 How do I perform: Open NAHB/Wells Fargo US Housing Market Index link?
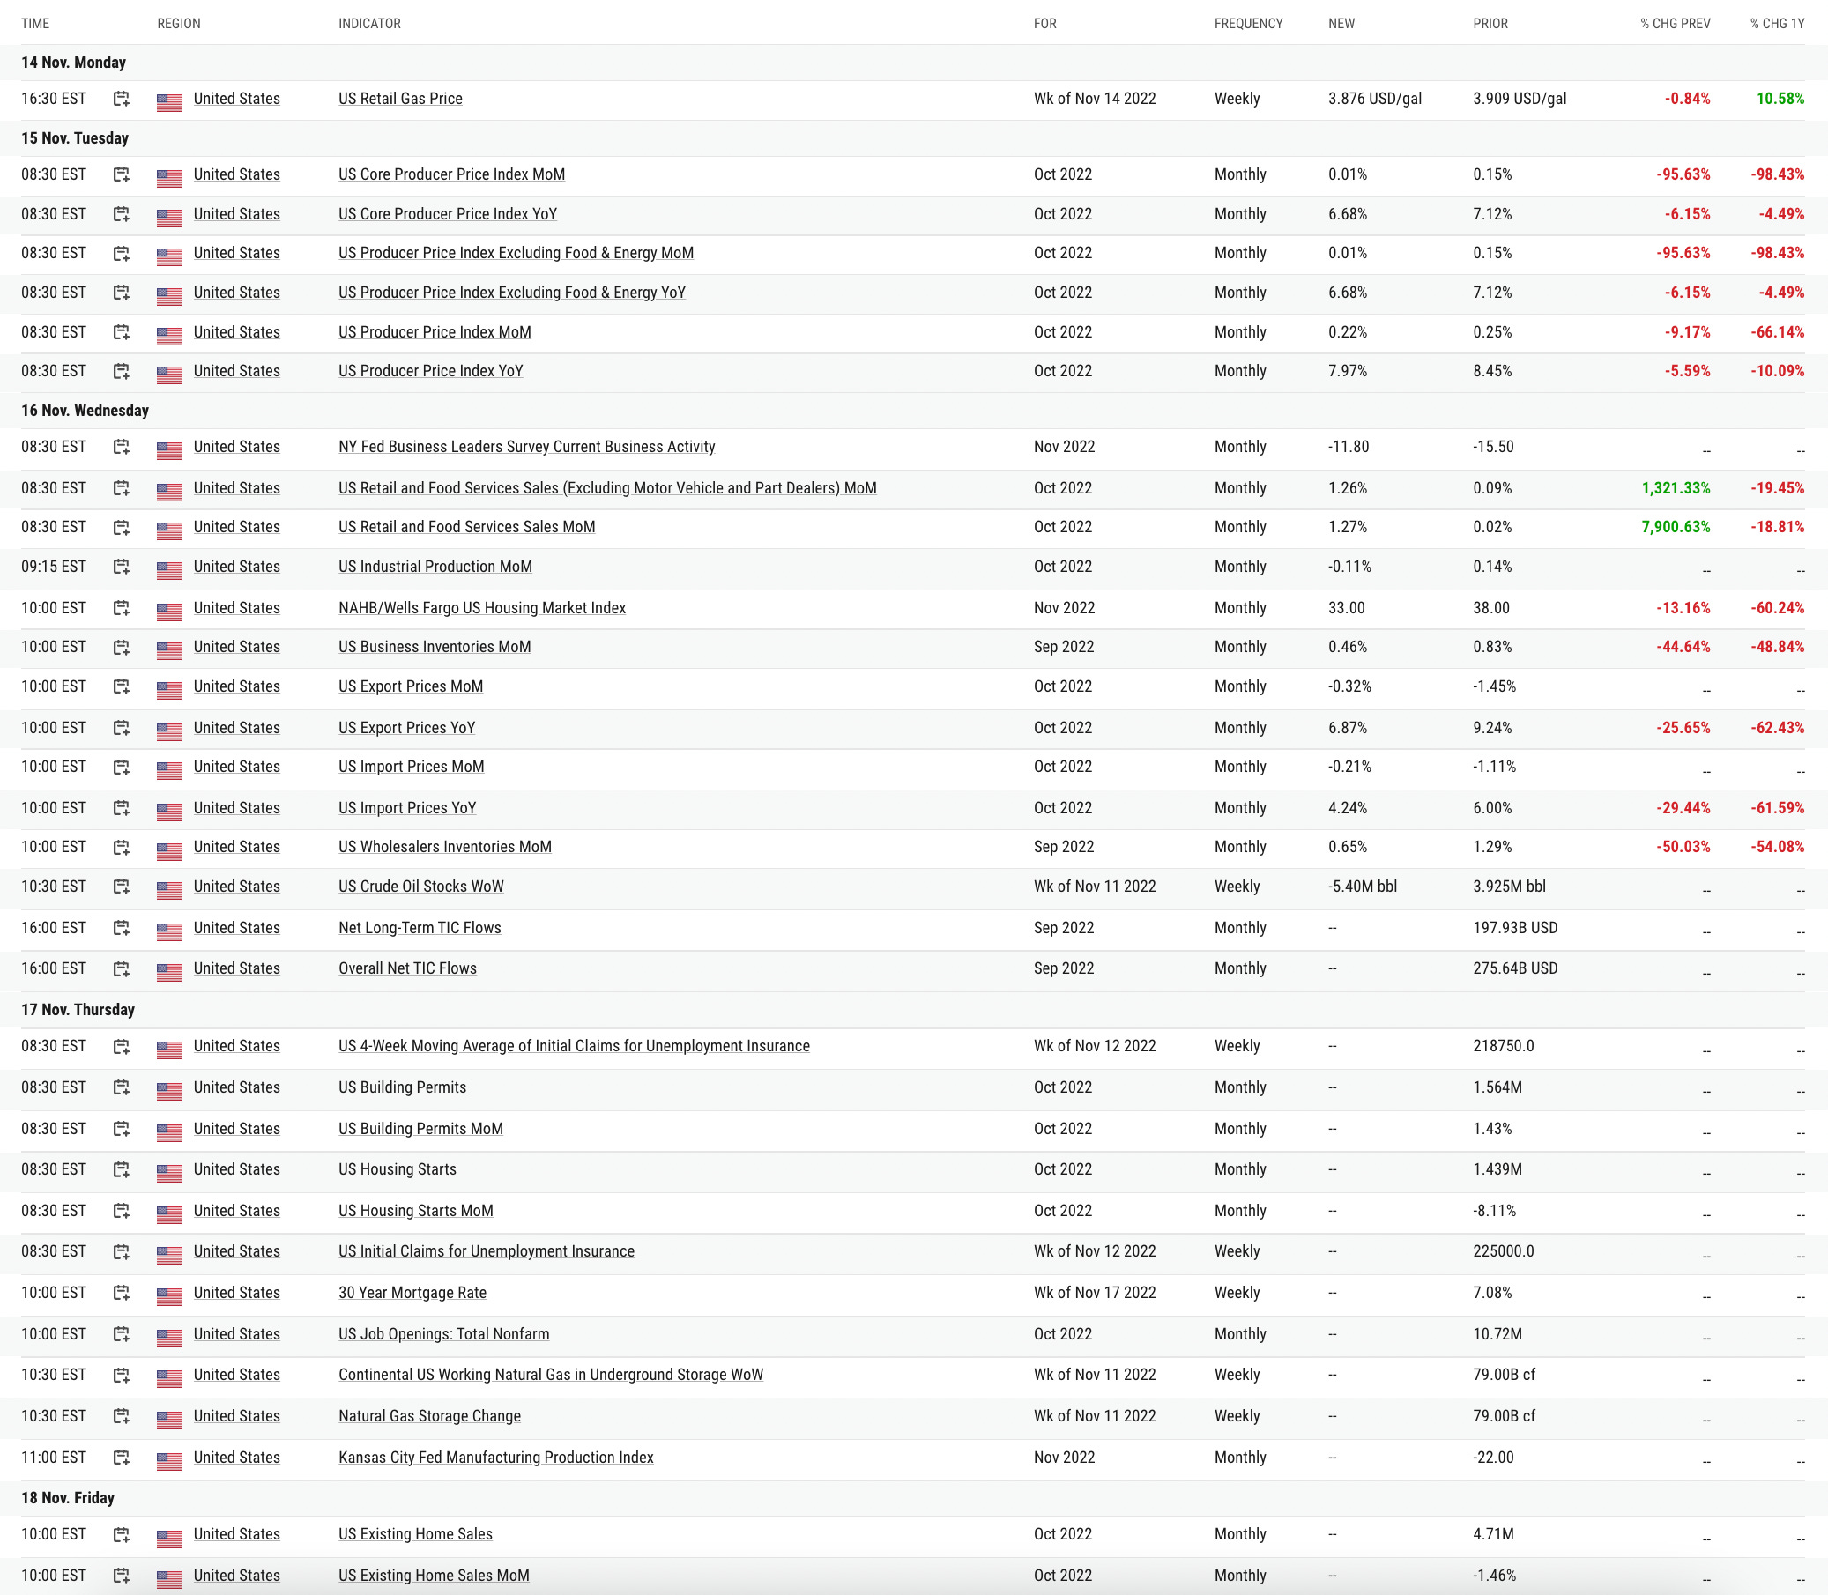(482, 608)
